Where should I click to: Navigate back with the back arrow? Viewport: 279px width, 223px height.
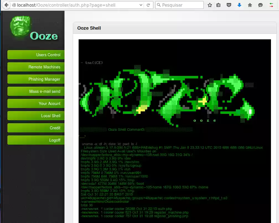pyautogui.click(x=6, y=5)
